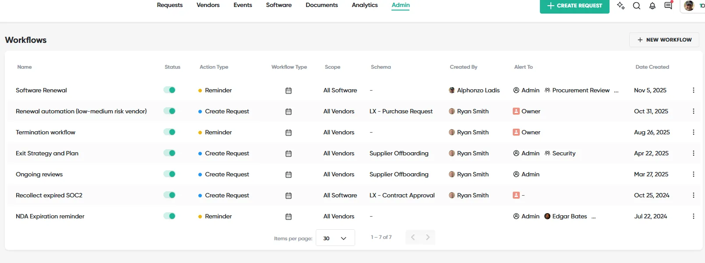The width and height of the screenshot is (705, 263).
Task: Toggle status of Software Renewal workflow
Action: click(169, 90)
